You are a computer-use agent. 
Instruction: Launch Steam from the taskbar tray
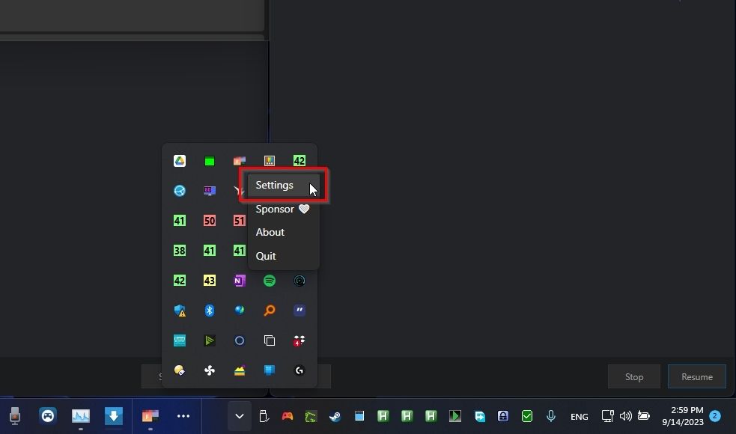(x=335, y=415)
